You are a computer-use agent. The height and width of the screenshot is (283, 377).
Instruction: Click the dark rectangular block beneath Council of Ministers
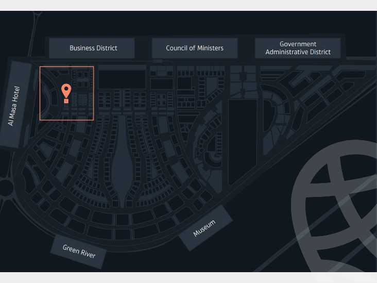(162, 83)
